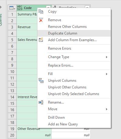Select Unpivot Columns
This screenshot has width=121, height=139.
pos(74,81)
